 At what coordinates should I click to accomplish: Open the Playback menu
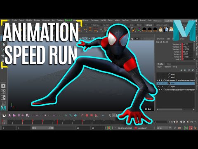click(60, 20)
